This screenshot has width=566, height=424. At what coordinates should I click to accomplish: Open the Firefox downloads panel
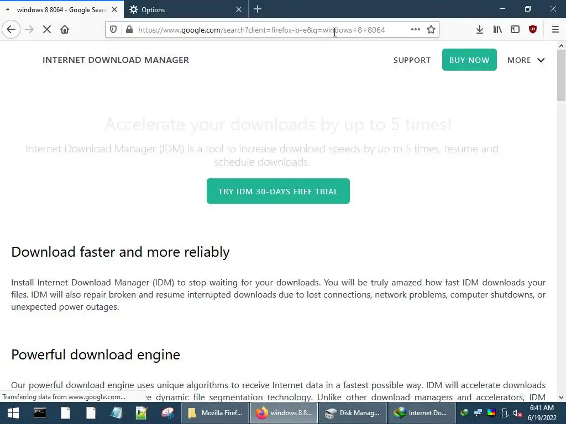point(480,30)
